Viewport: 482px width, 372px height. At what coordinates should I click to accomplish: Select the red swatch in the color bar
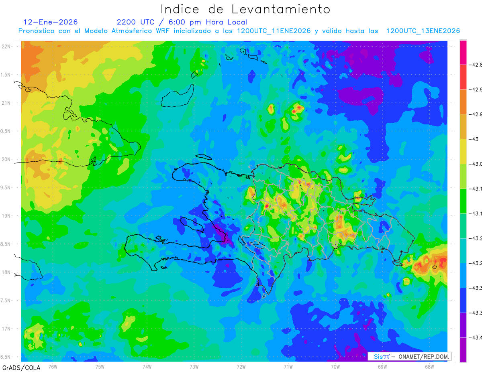click(463, 77)
